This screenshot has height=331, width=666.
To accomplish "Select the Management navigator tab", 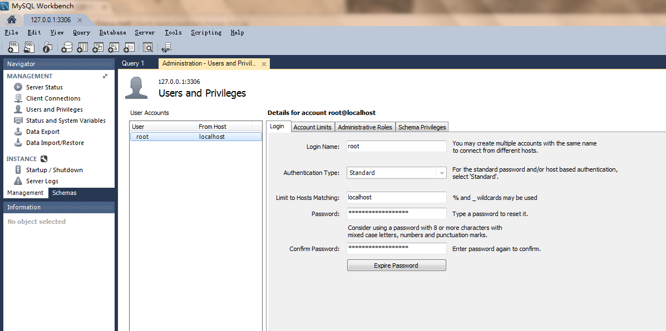I will (x=26, y=193).
